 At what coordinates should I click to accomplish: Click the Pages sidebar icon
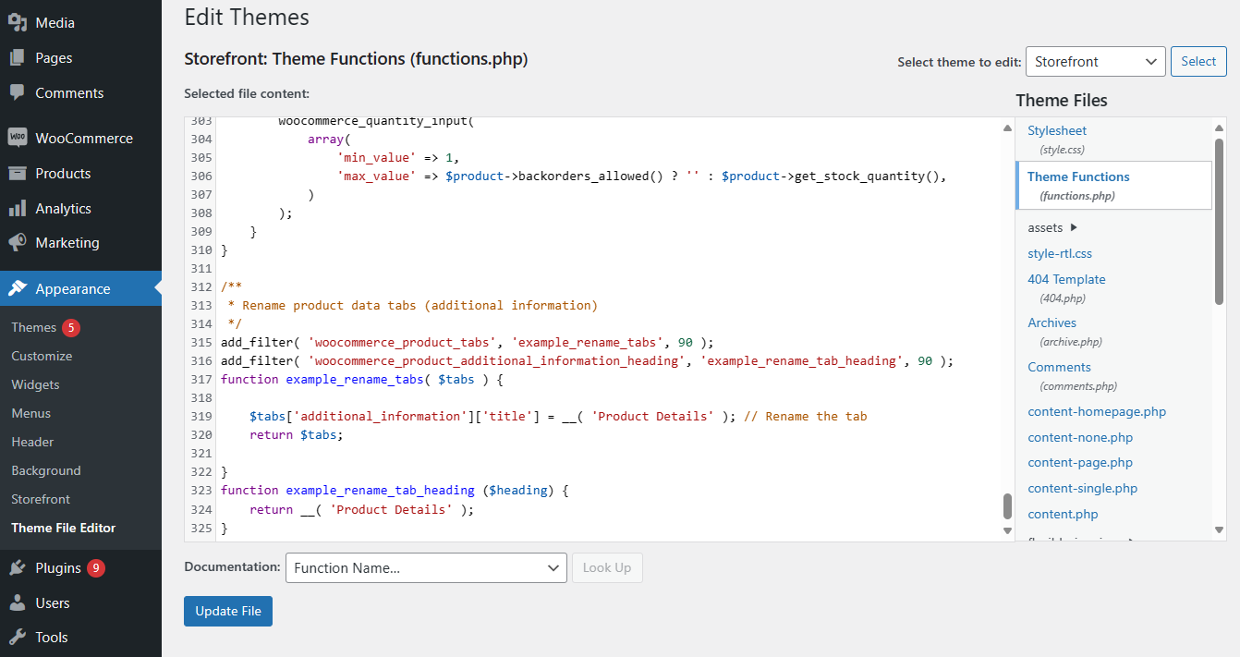click(x=18, y=57)
